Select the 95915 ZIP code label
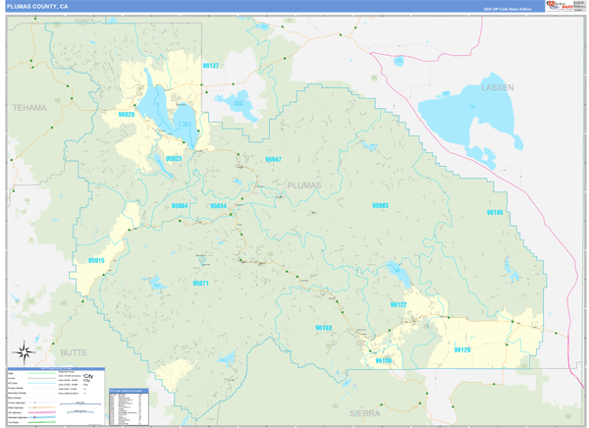The width and height of the screenshot is (589, 428). click(96, 260)
